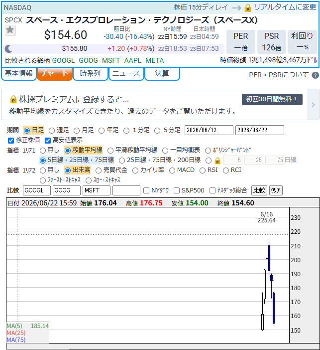Click the moon after-hours icon
This screenshot has width=320, height=350.
click(x=8, y=49)
